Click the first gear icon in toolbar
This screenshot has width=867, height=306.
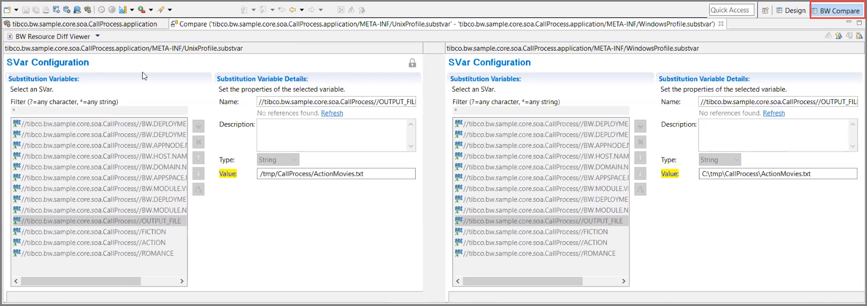pyautogui.click(x=101, y=10)
